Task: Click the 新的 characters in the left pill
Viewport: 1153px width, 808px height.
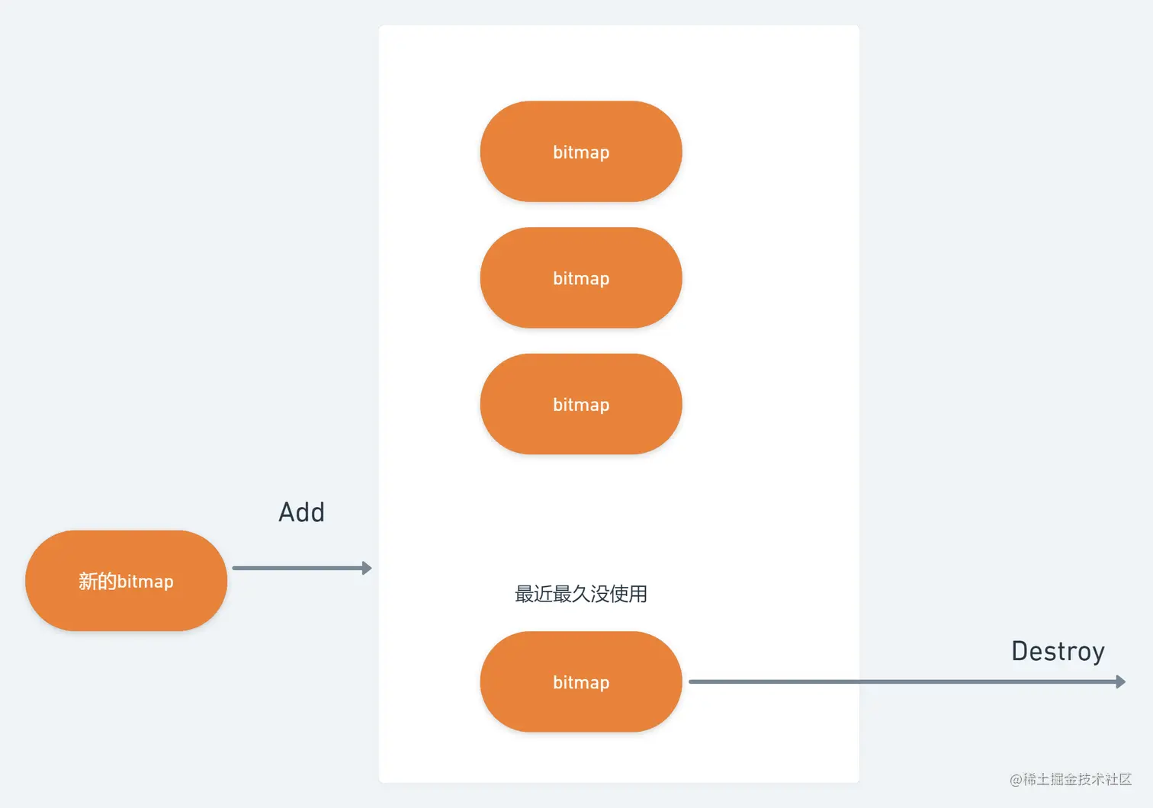Action: 98,581
